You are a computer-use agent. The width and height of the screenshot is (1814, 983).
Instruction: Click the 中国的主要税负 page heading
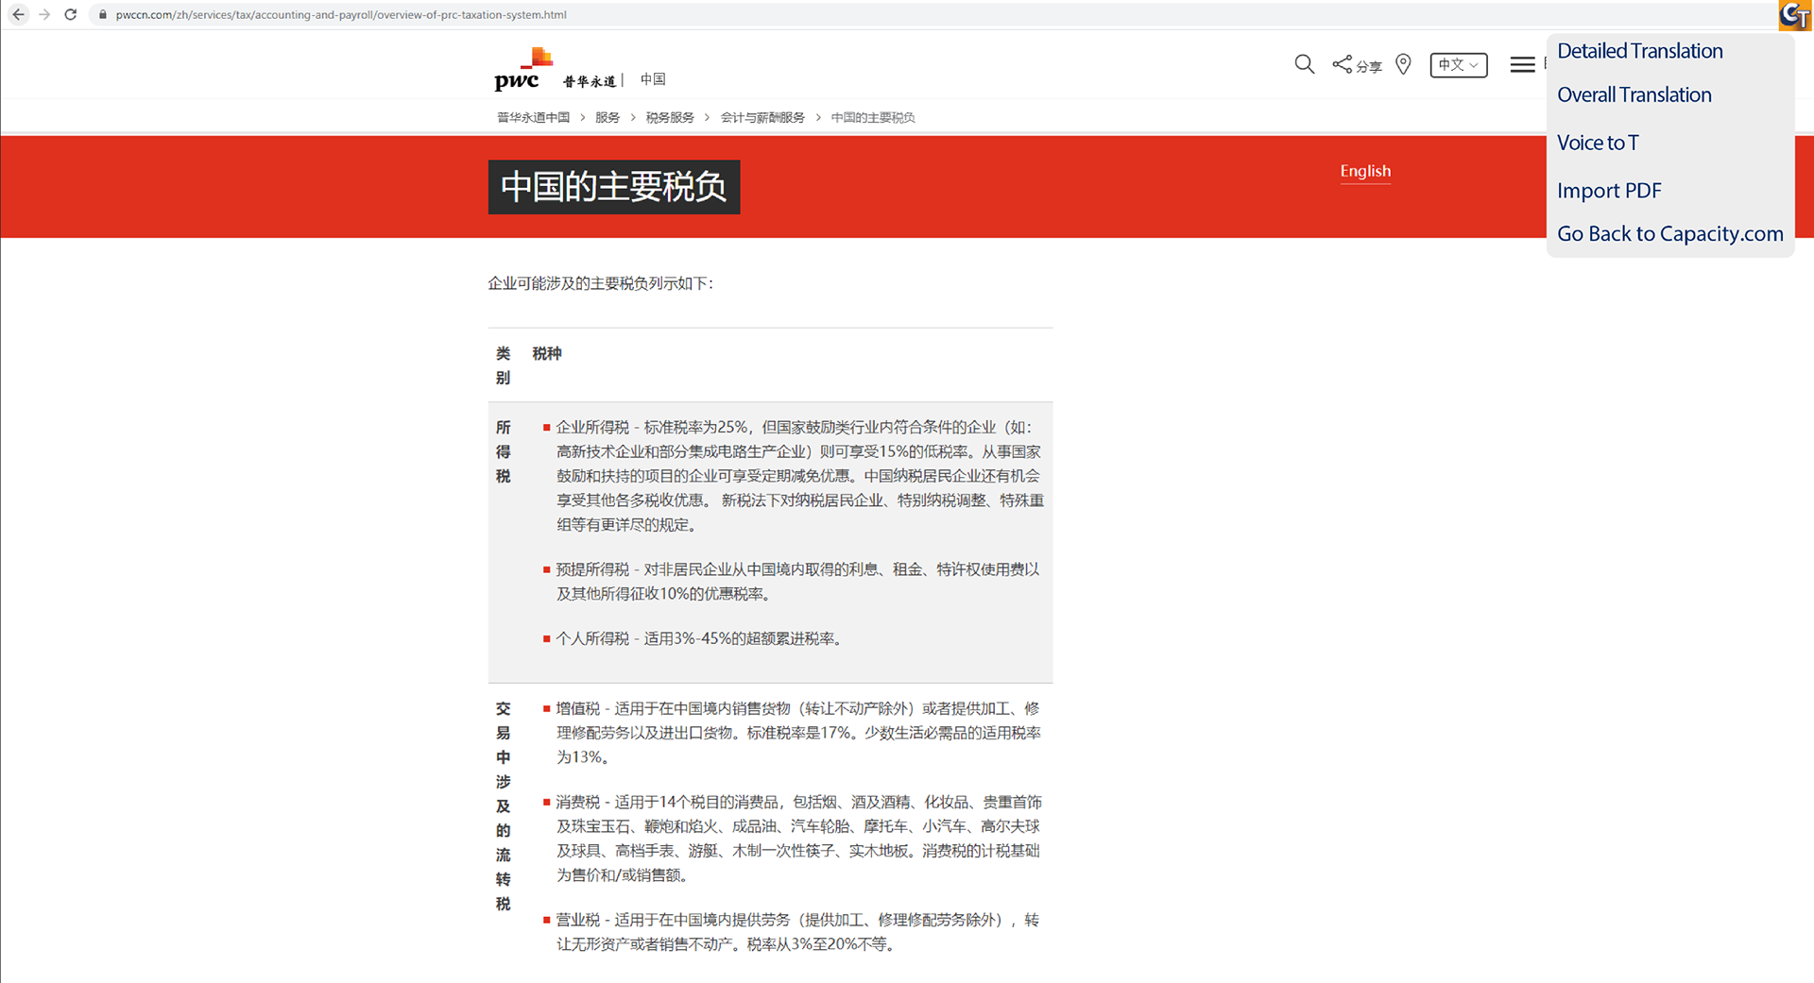[614, 187]
